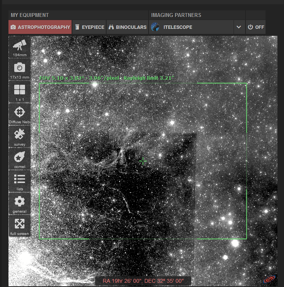Select the Binoculars tab
Screen dimensions: 284x287
point(127,27)
